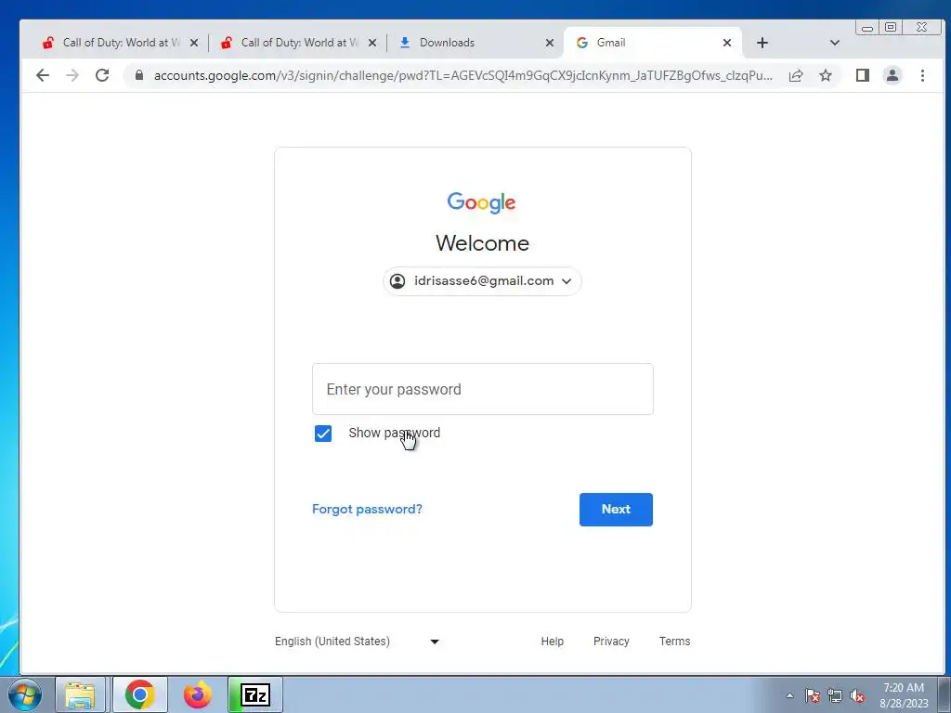Open the Action Center flag icon
The width and height of the screenshot is (951, 713).
(812, 695)
